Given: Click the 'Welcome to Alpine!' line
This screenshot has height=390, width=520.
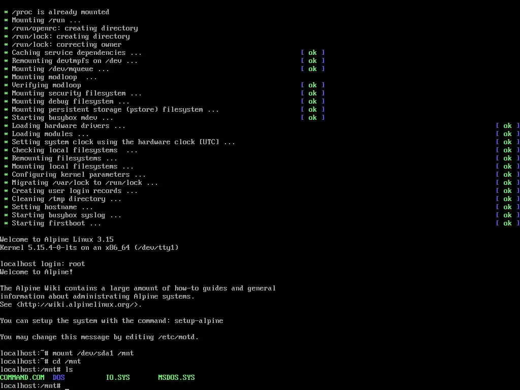Looking at the screenshot, I should tap(37, 272).
